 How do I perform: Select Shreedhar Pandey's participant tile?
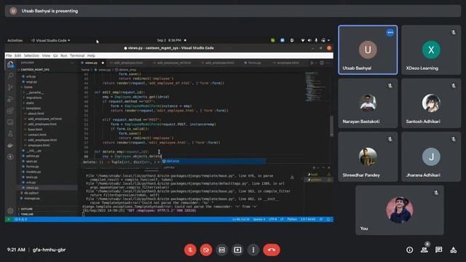pyautogui.click(x=368, y=156)
